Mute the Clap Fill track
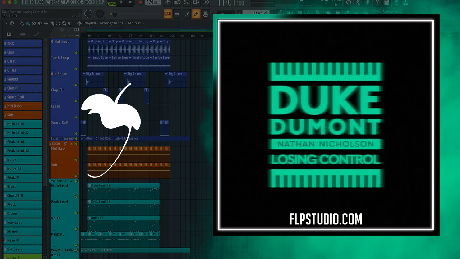This screenshot has height=259, width=460. point(76,101)
